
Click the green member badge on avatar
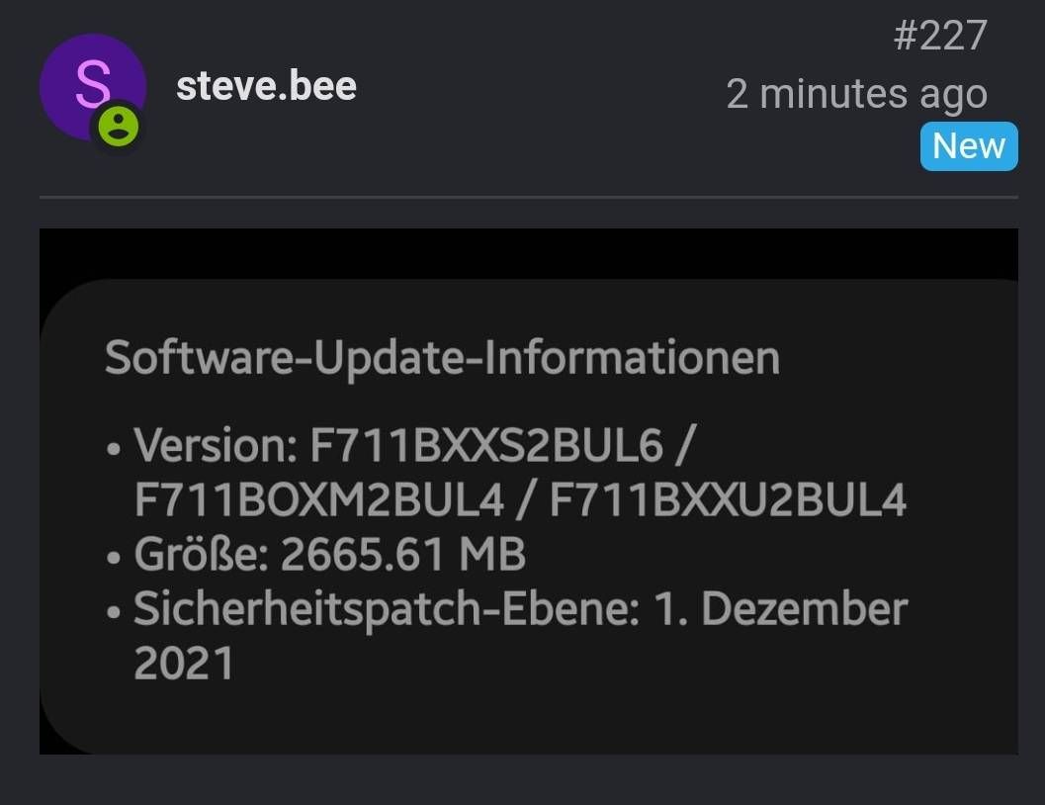click(119, 126)
